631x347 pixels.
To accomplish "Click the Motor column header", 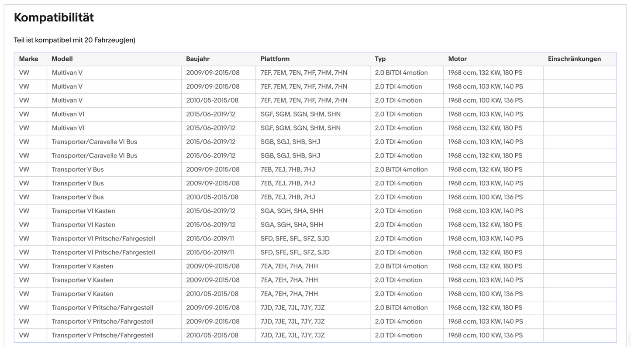I will click(457, 59).
